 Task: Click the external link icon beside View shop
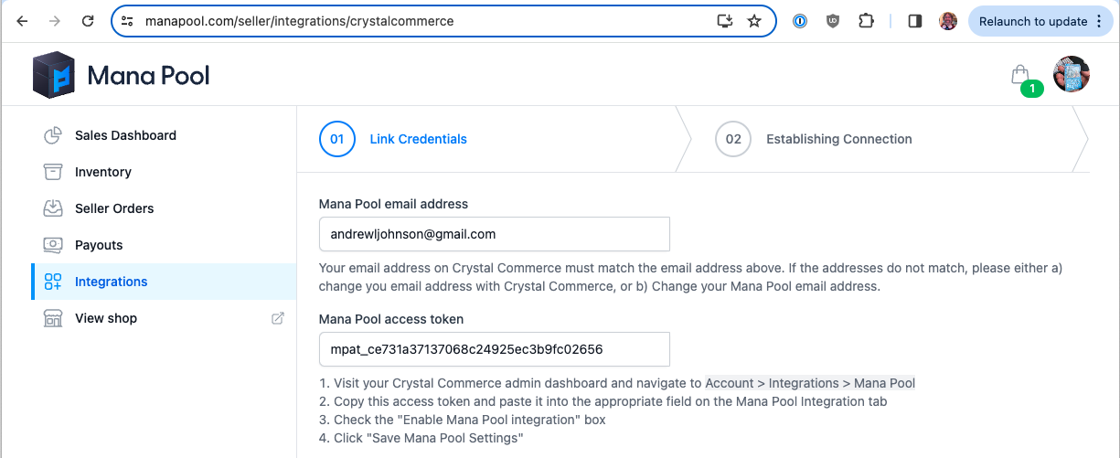(x=278, y=318)
